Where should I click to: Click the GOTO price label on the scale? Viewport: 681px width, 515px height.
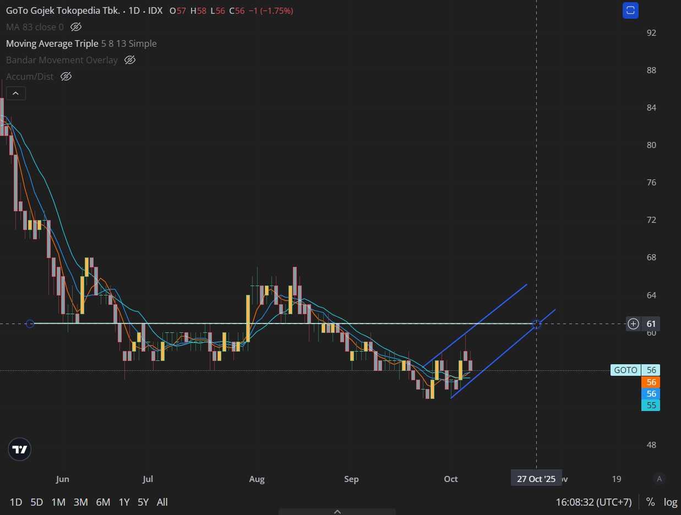click(626, 370)
